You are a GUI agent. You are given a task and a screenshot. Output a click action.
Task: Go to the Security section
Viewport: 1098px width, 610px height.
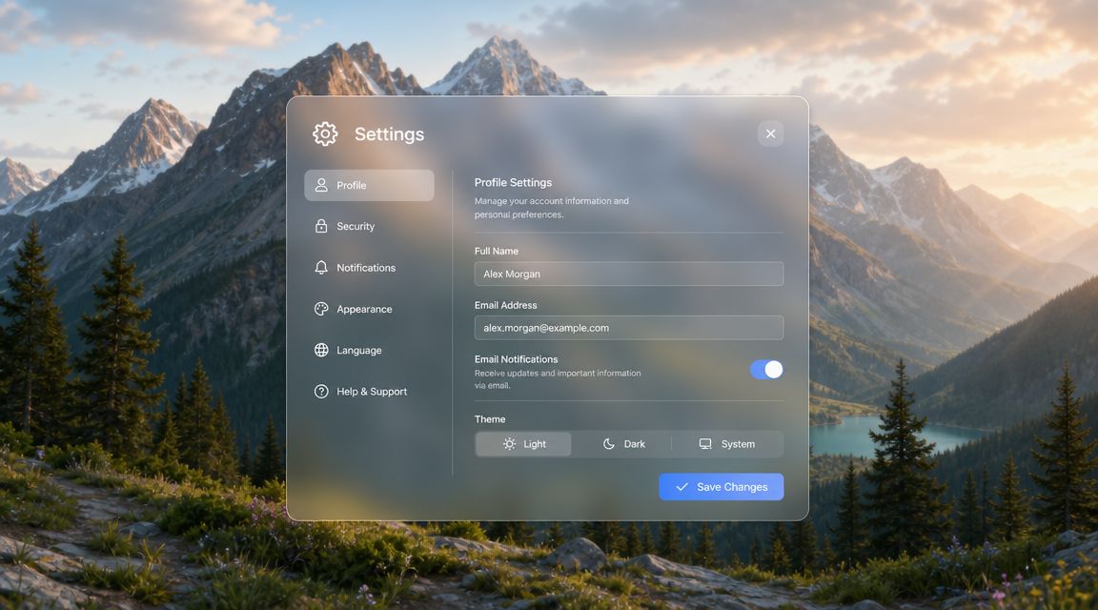[x=369, y=226]
